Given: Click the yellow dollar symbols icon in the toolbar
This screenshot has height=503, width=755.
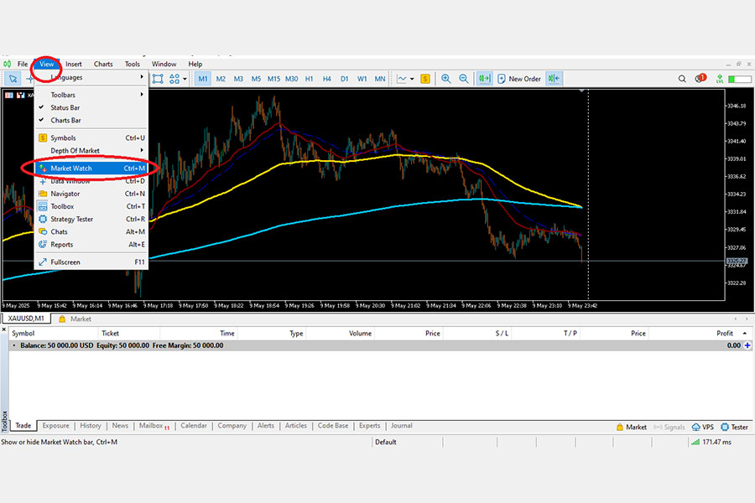Looking at the screenshot, I should pyautogui.click(x=425, y=79).
